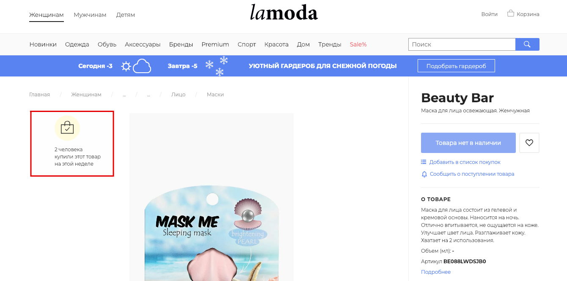Image resolution: width=567 pixels, height=281 pixels.
Task: Expand second collapsed breadcrumb ellipsis
Action: point(149,95)
